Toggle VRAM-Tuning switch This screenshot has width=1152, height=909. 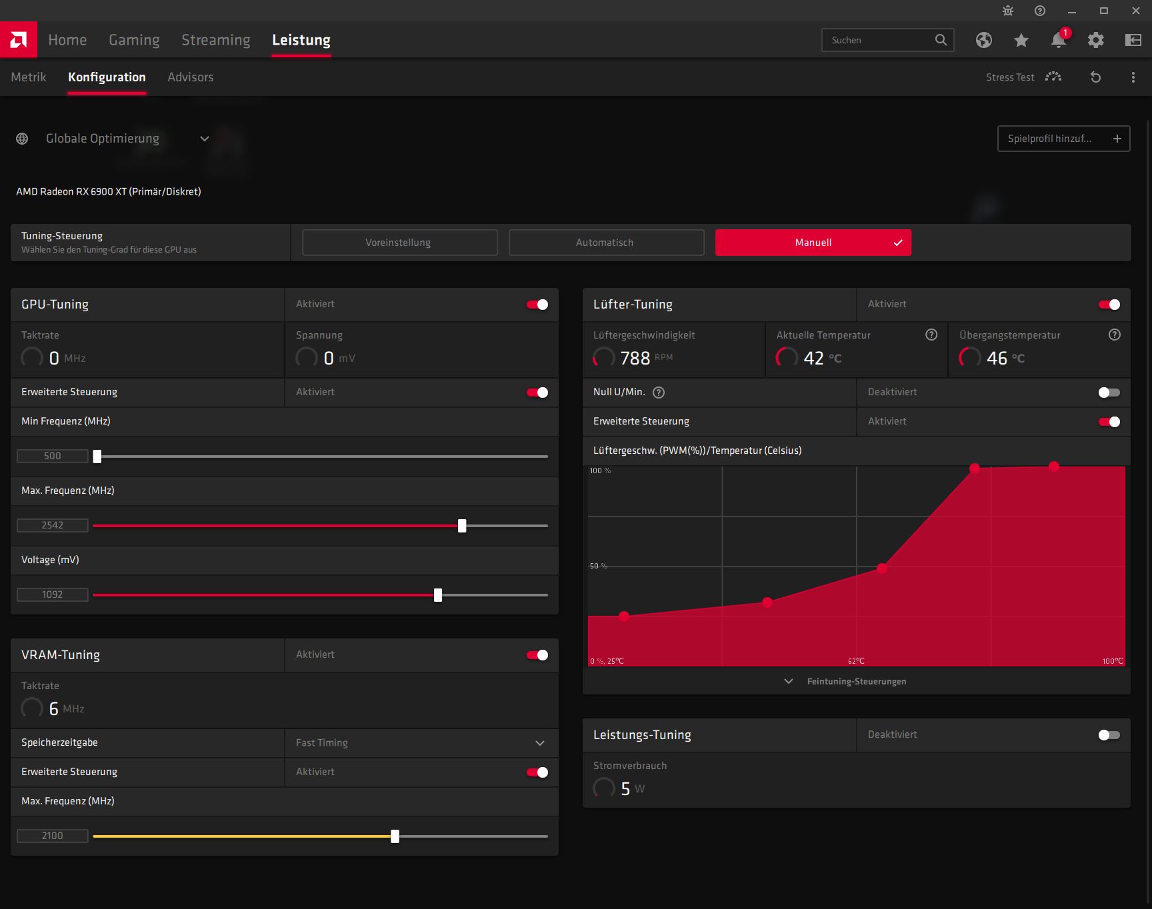pos(537,655)
